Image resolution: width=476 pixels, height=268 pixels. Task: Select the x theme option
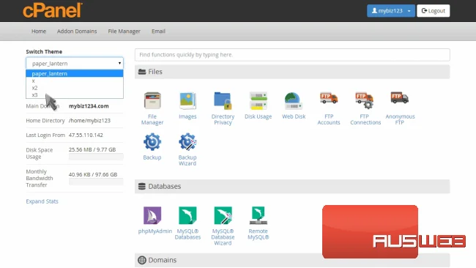[75, 81]
